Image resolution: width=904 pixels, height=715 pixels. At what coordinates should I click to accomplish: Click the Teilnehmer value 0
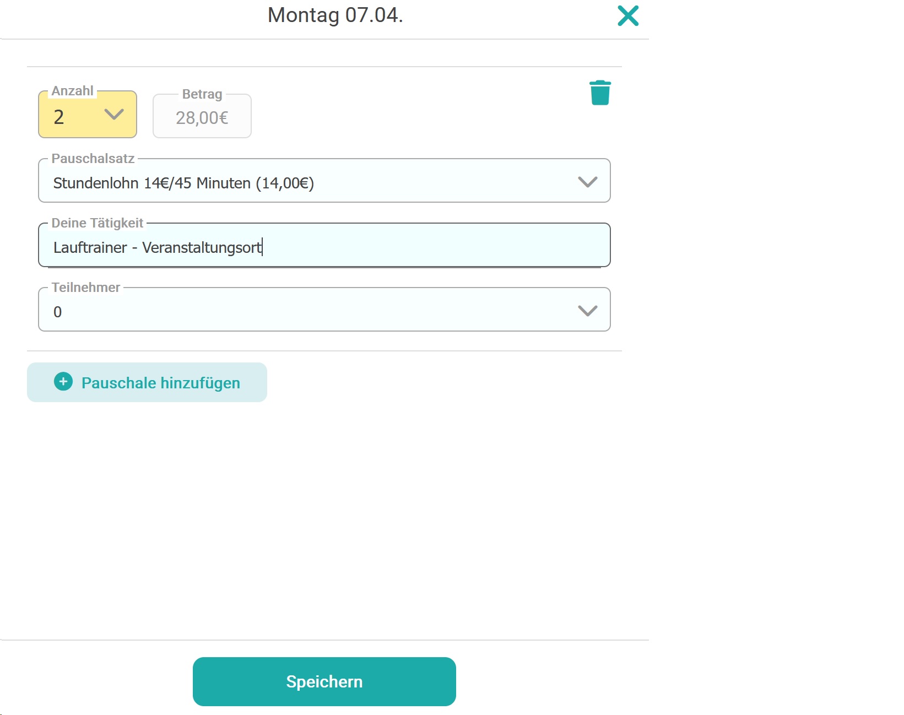(58, 312)
